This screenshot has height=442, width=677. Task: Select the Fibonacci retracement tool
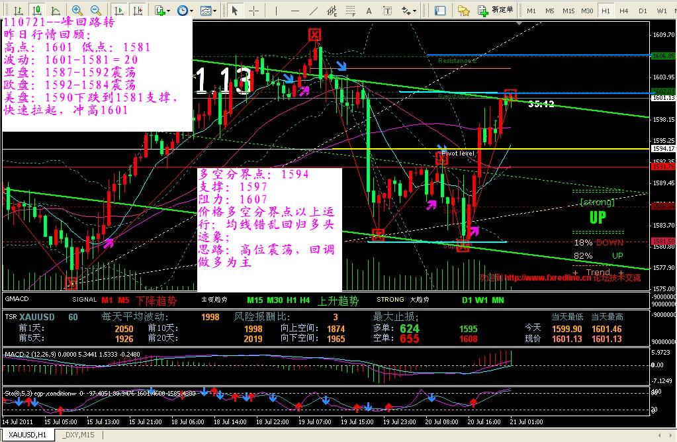[x=351, y=11]
